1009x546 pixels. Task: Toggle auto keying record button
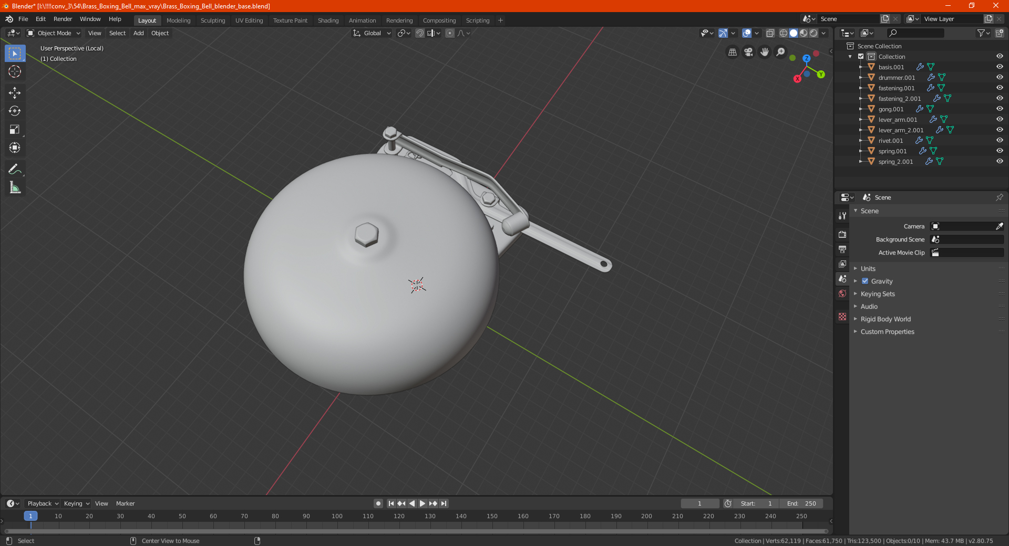coord(378,503)
